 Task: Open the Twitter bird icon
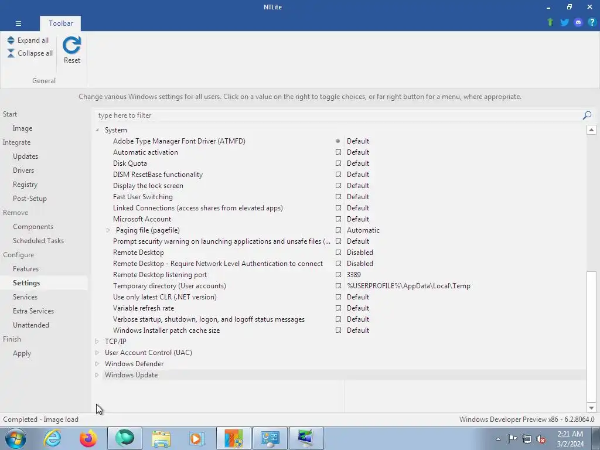[x=564, y=22]
